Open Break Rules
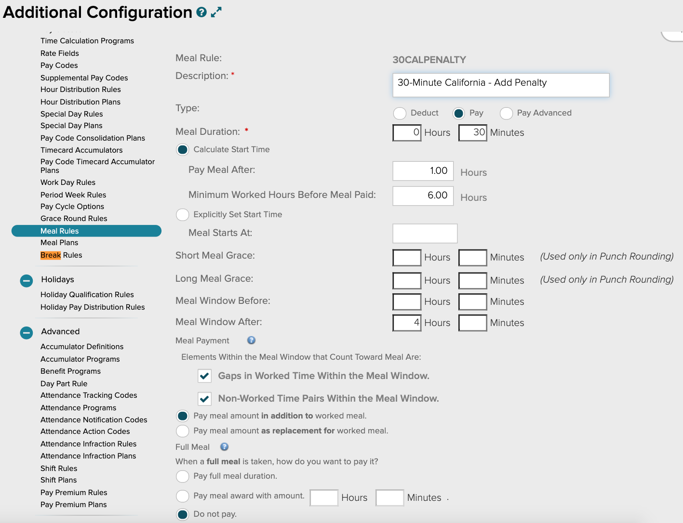Screen dimensions: 683x523 [61, 255]
